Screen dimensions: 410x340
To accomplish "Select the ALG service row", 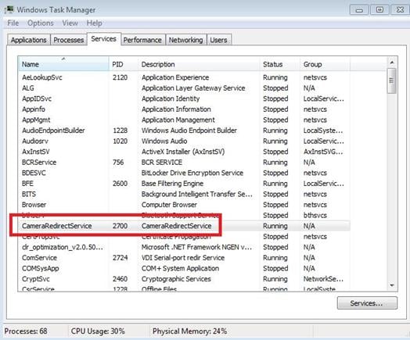I will [185, 88].
